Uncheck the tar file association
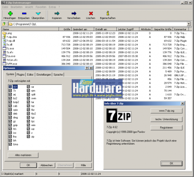Screen dimensions: 194x177 [x=28, y=102]
